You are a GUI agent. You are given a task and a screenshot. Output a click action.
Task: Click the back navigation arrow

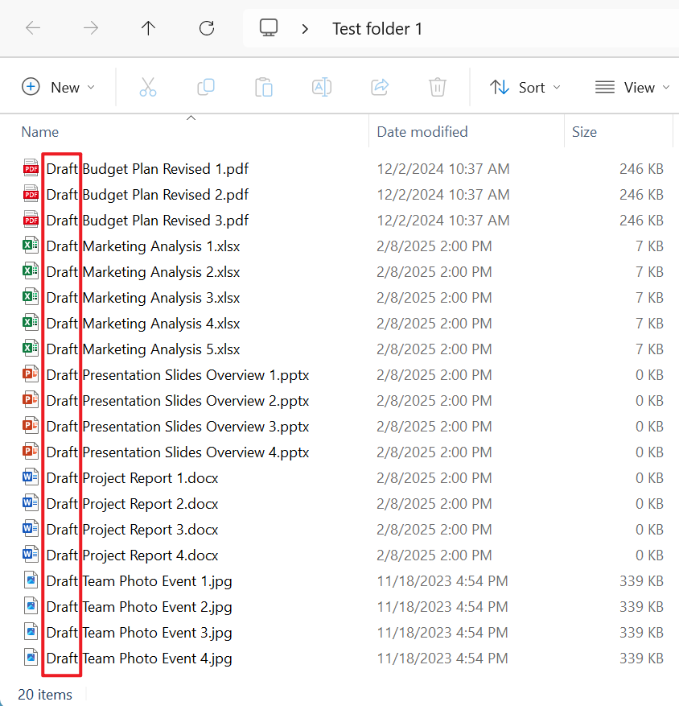click(x=33, y=28)
